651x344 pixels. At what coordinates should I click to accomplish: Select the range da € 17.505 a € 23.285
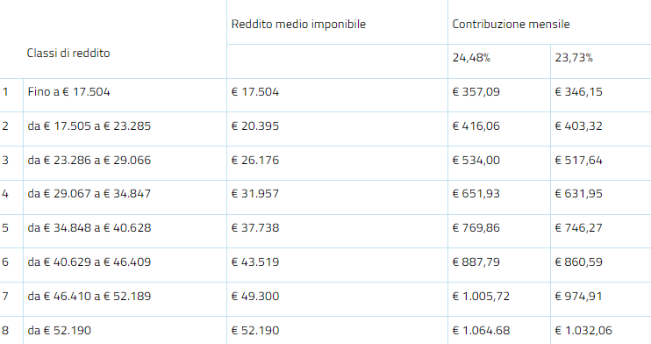[x=89, y=125]
